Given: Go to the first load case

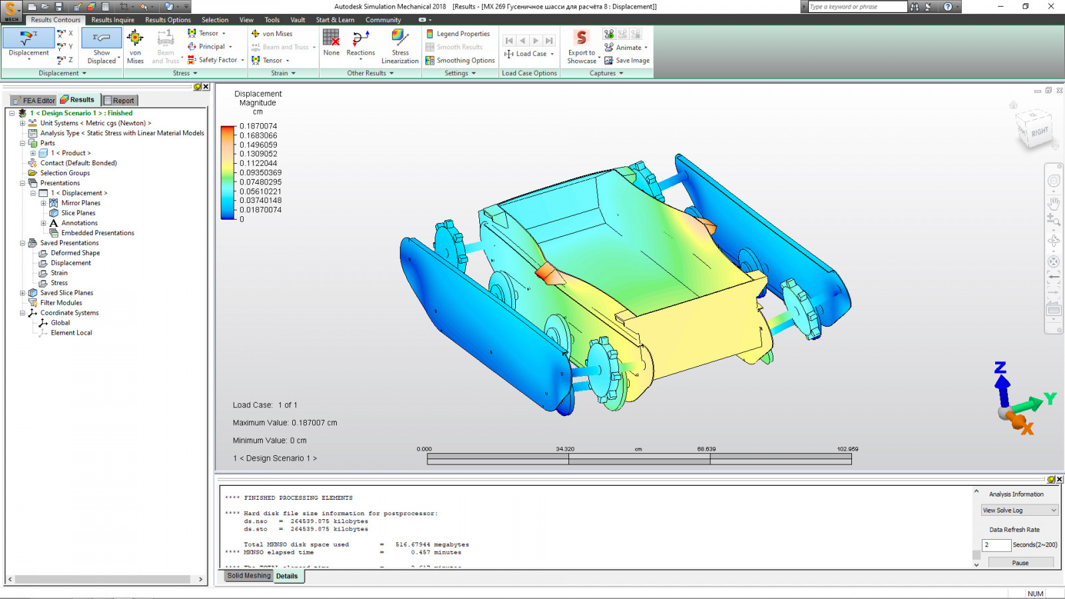Looking at the screenshot, I should click(x=509, y=41).
